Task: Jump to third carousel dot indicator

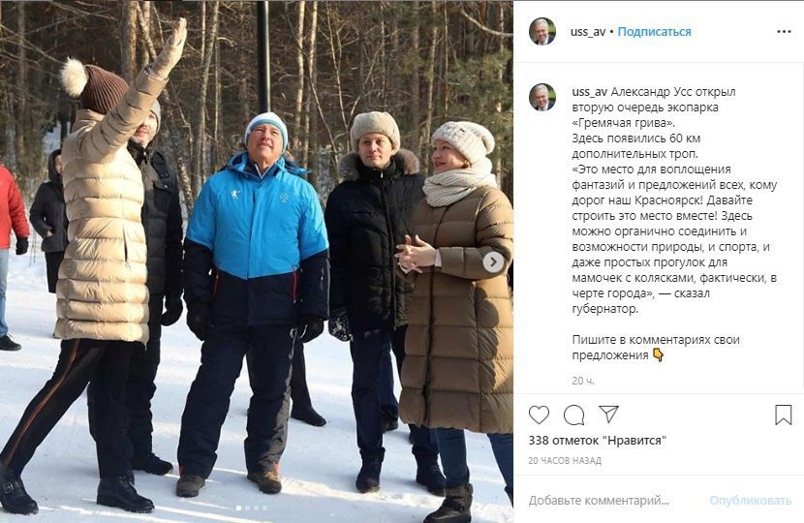Action: coord(256,508)
